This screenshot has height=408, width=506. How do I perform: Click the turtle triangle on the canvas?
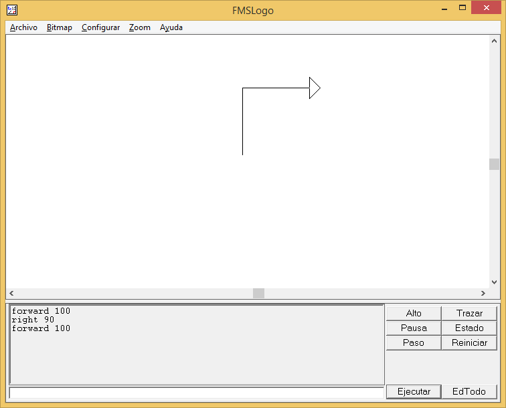tap(314, 88)
